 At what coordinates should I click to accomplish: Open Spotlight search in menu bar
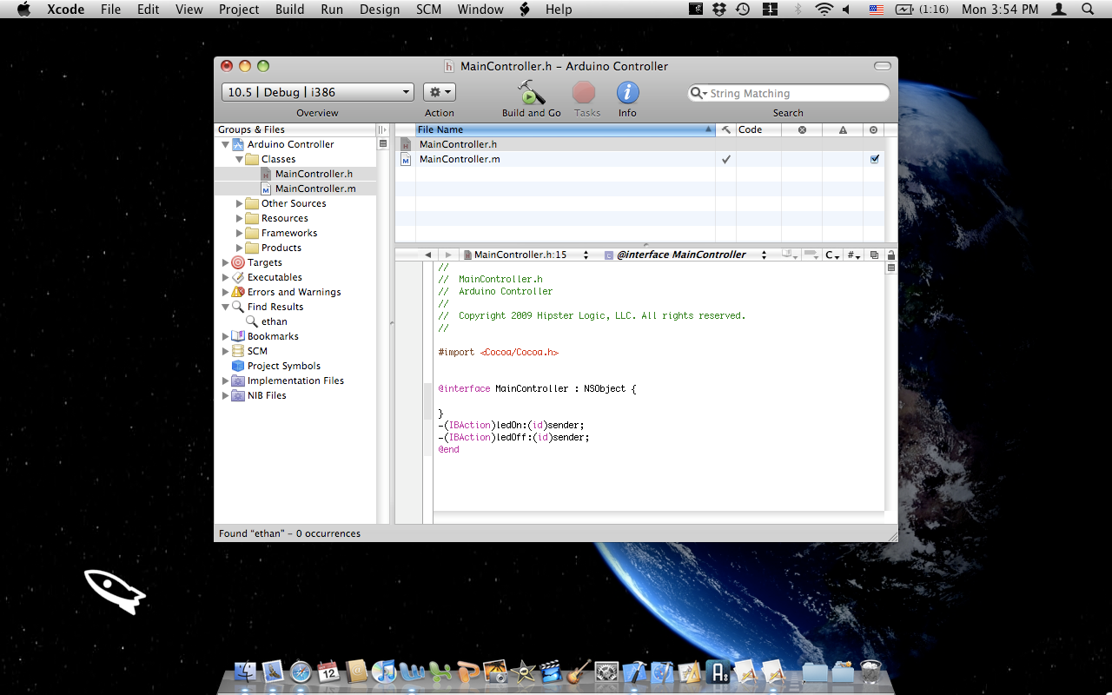1088,10
